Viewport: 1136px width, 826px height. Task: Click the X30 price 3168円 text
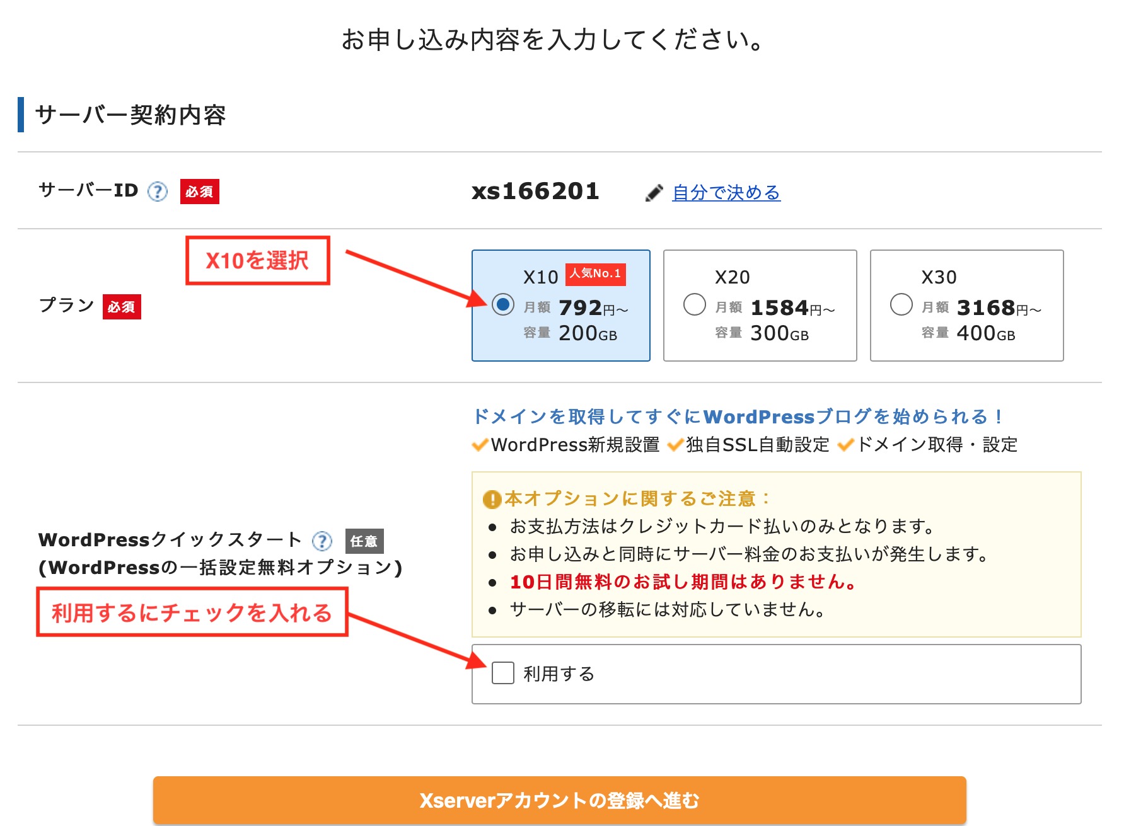coord(999,308)
